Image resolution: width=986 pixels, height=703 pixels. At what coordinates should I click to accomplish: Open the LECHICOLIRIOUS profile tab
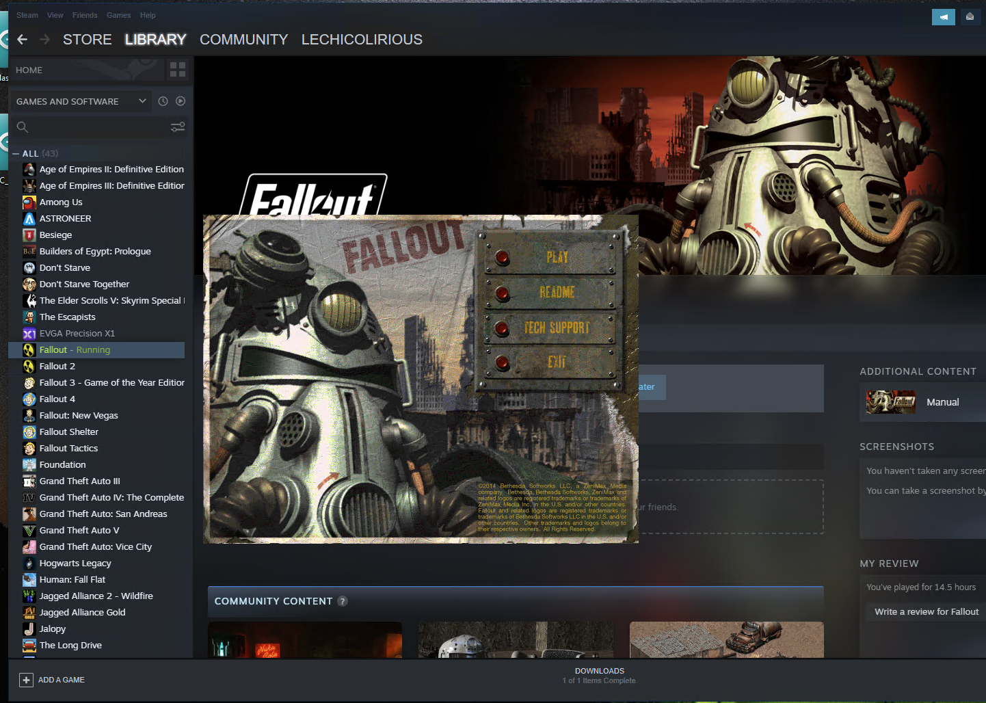pyautogui.click(x=362, y=40)
